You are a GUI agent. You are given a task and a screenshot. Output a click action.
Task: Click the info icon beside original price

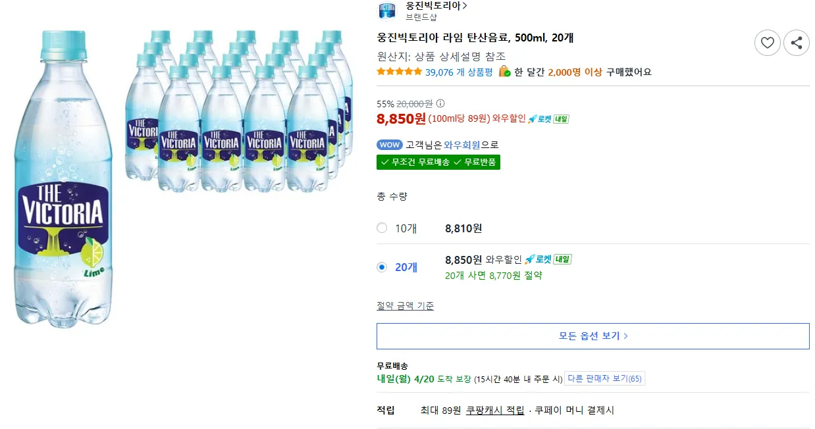click(440, 103)
